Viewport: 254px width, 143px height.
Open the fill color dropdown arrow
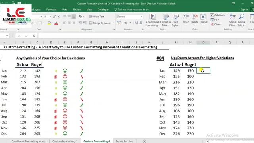(52, 23)
